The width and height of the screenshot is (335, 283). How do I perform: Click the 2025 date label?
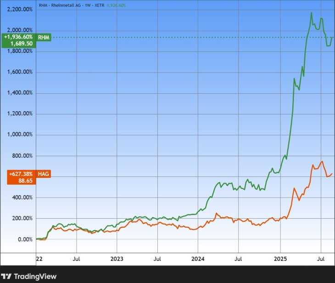(x=280, y=259)
